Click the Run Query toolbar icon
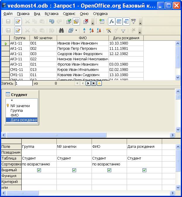The width and height of the screenshot is (182, 197). (69, 21)
